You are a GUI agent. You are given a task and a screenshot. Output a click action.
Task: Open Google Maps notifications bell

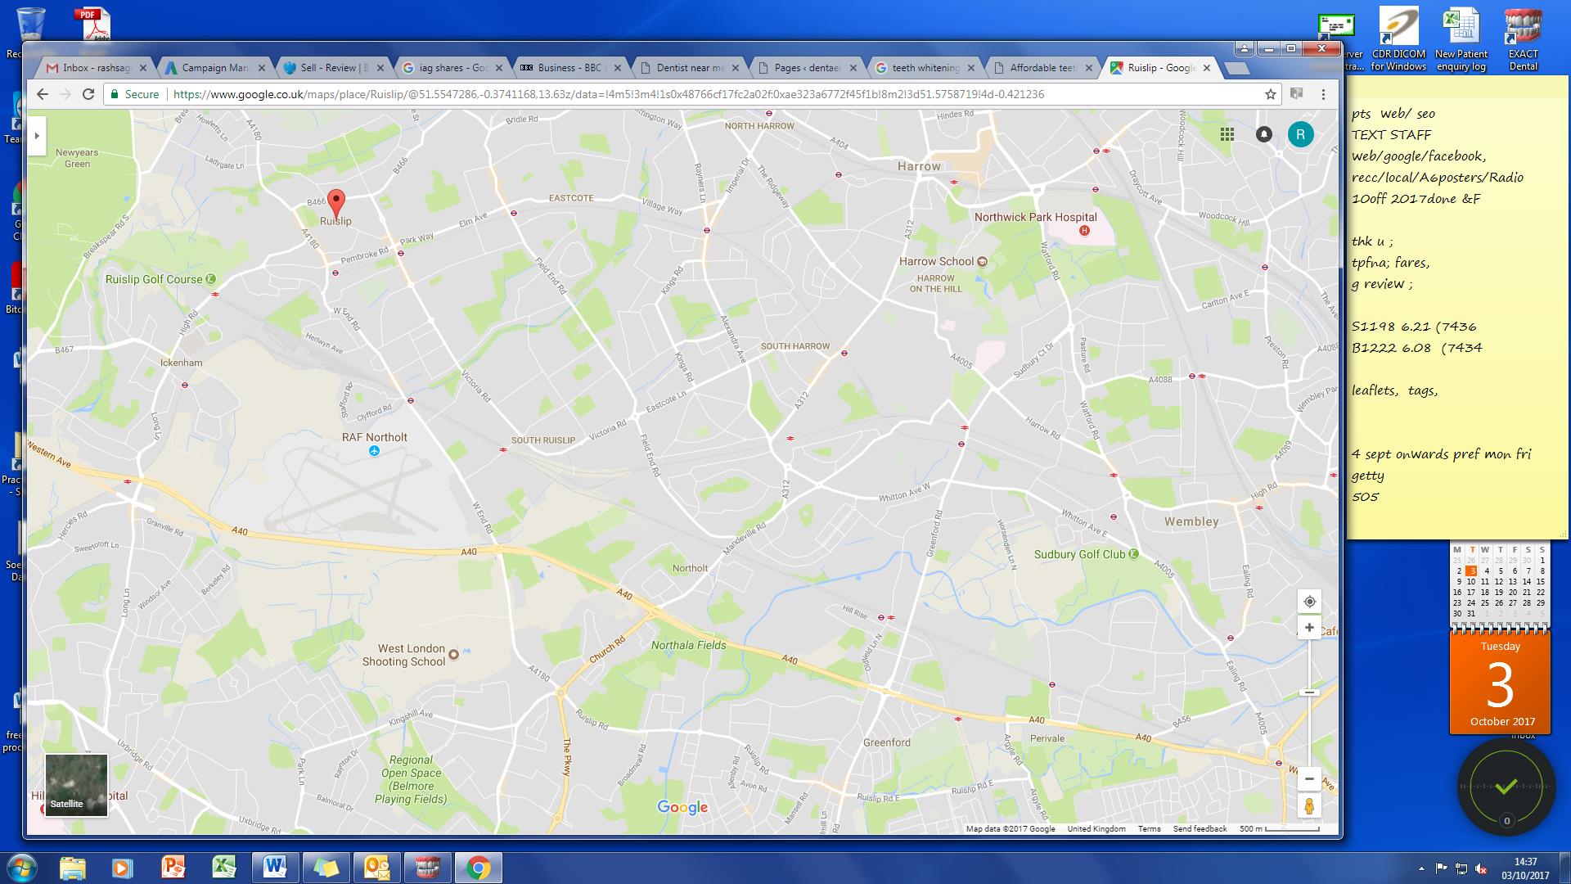[x=1263, y=134]
